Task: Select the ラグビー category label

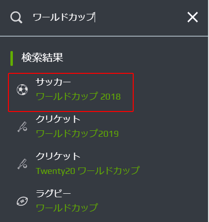Action: pos(53,193)
